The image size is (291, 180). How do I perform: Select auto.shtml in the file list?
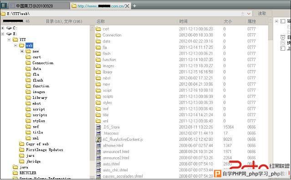[111, 164]
